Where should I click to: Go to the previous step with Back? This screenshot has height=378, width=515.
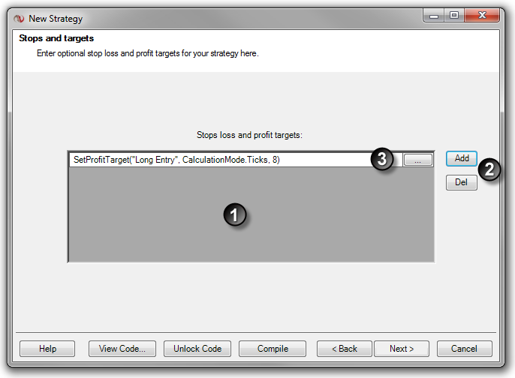click(344, 349)
